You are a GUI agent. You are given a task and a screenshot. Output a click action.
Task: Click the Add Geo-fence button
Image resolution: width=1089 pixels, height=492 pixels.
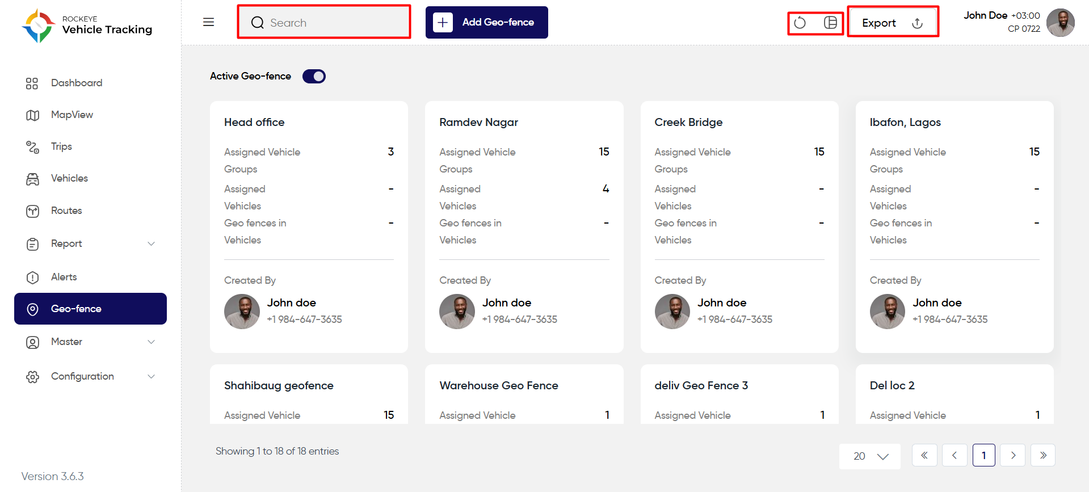click(487, 23)
